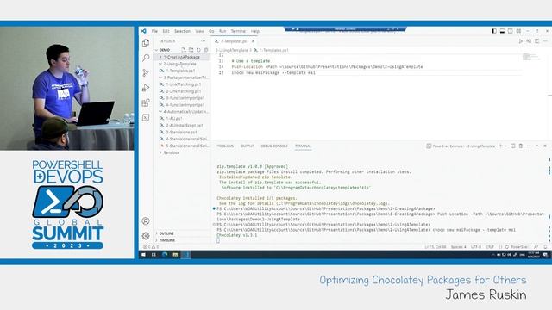Select the Terminal panel tab

click(x=303, y=146)
